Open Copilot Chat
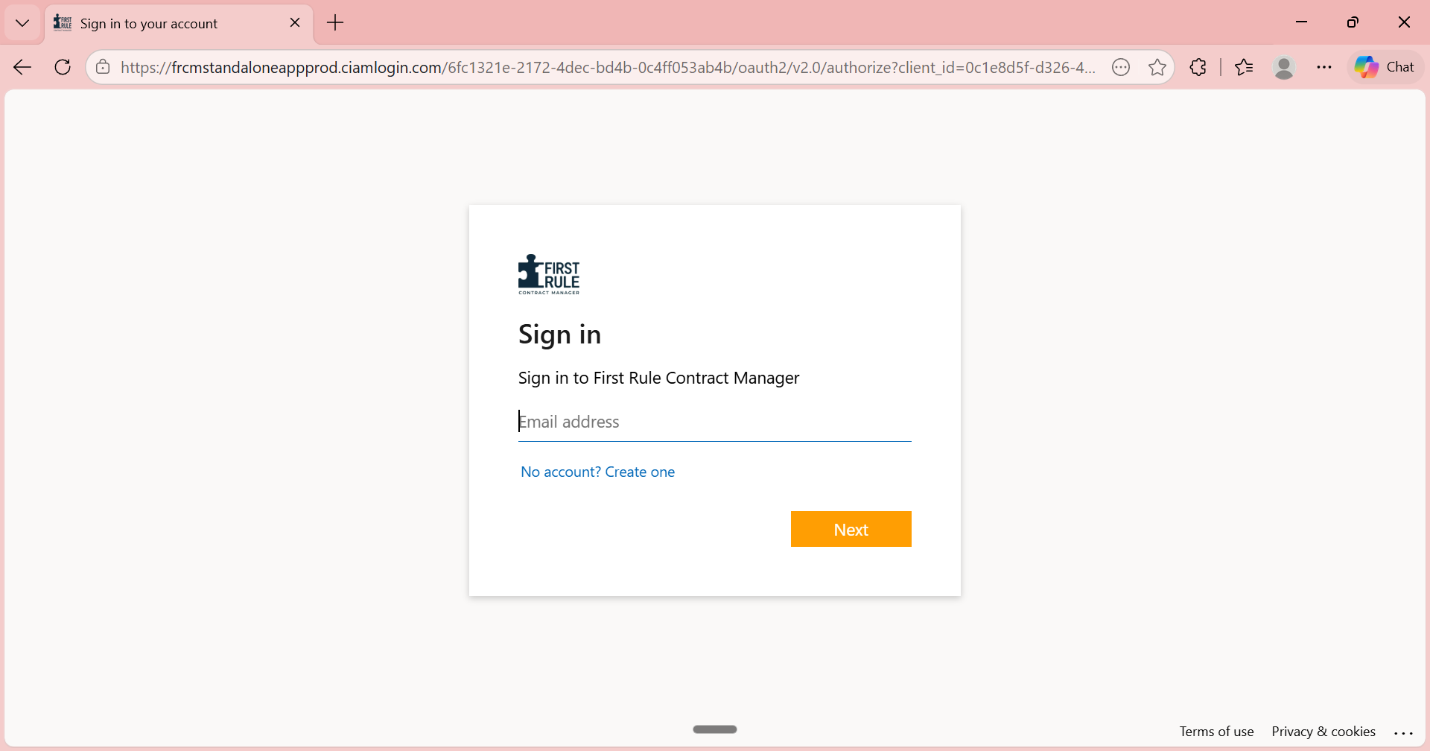The image size is (1430, 751). point(1385,67)
